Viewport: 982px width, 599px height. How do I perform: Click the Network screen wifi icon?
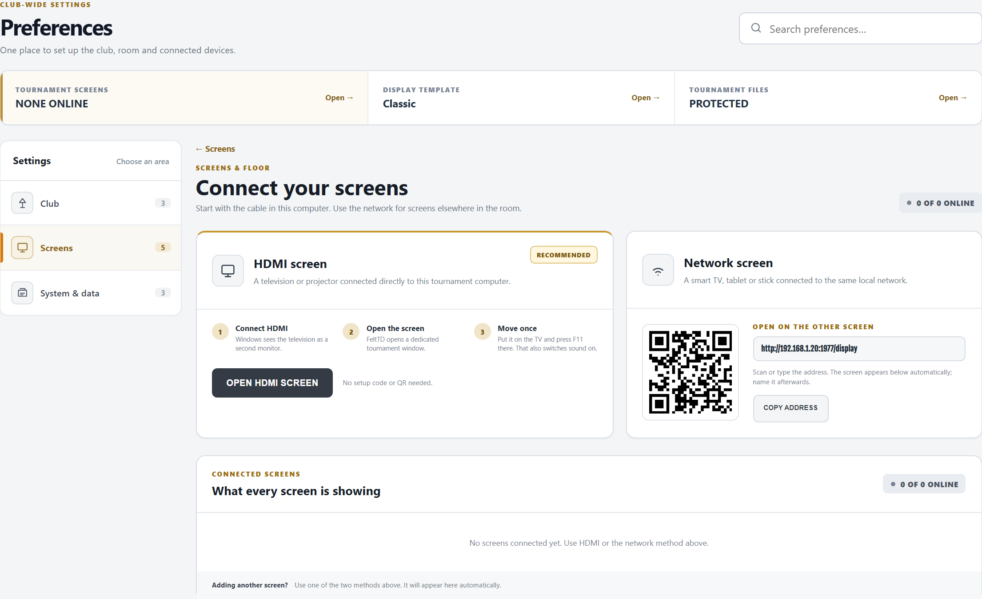[x=658, y=270]
